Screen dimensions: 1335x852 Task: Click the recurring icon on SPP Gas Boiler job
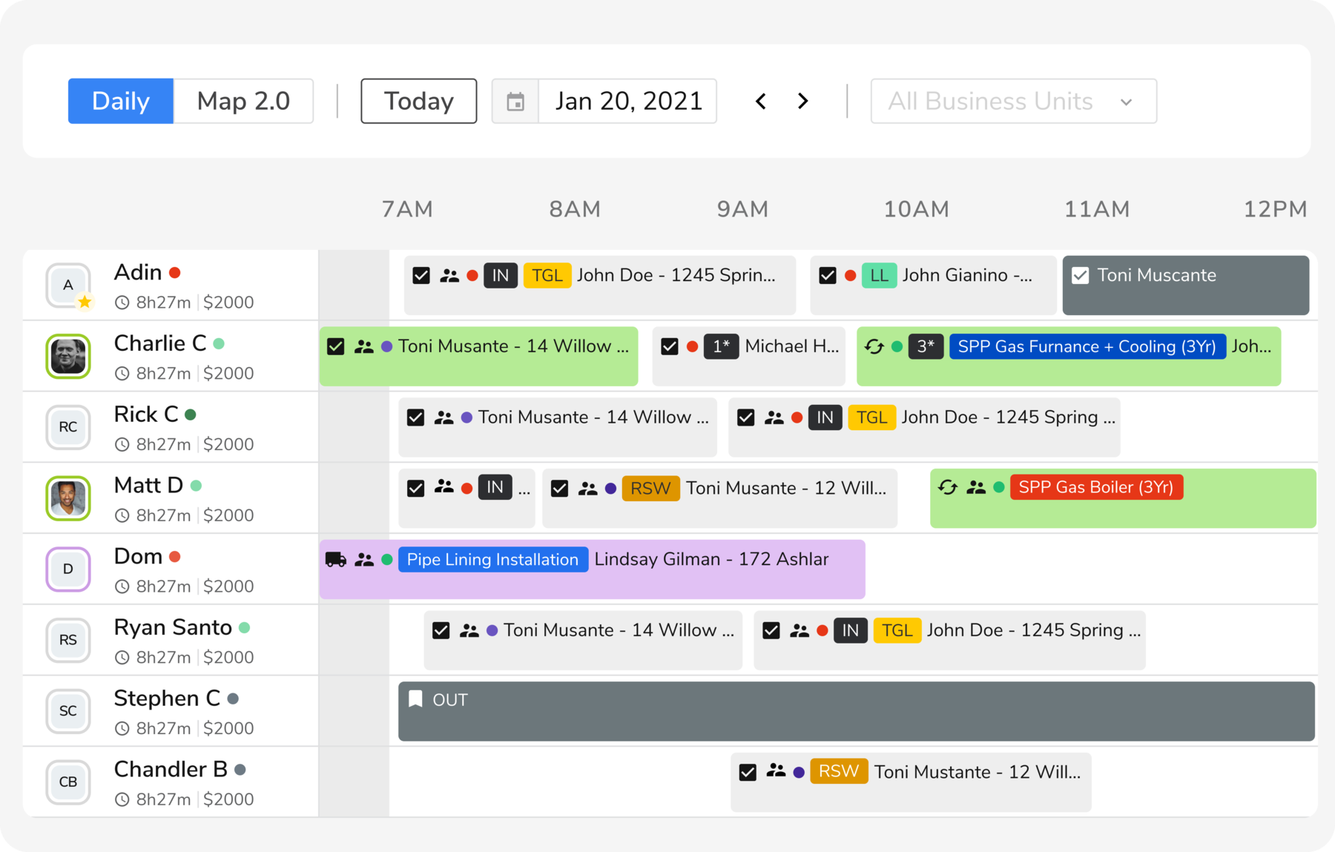coord(948,488)
